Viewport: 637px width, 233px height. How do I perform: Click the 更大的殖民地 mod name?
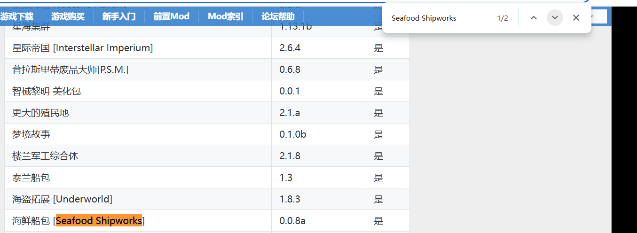coord(40,113)
